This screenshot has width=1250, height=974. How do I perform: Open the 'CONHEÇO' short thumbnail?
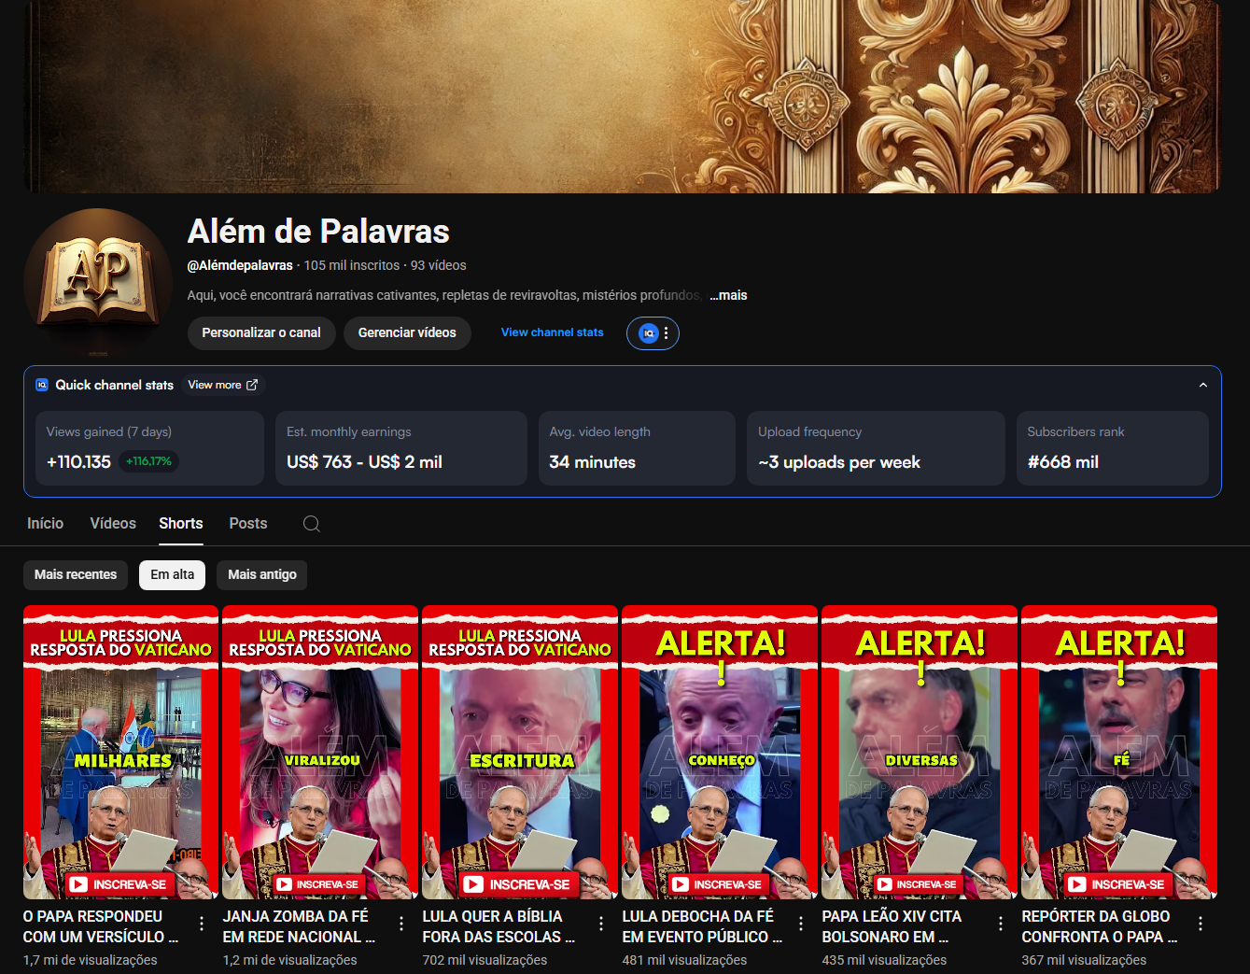click(x=720, y=752)
